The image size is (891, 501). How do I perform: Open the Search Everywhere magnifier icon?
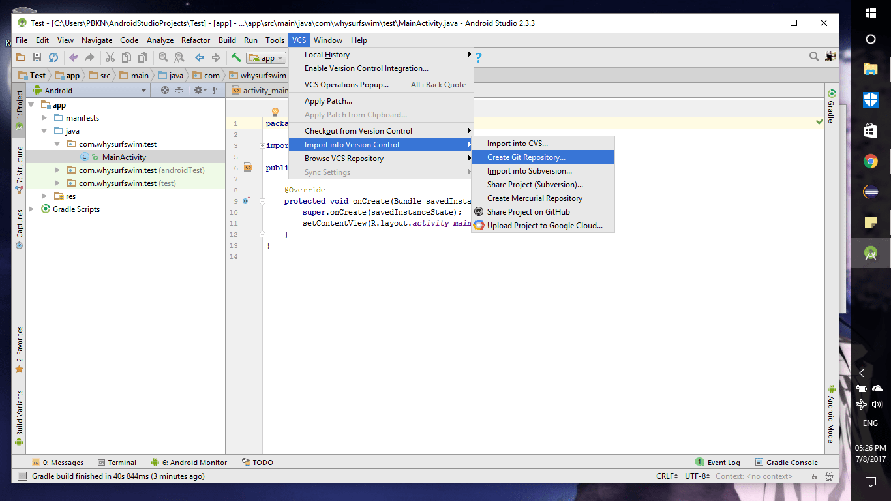(x=813, y=57)
